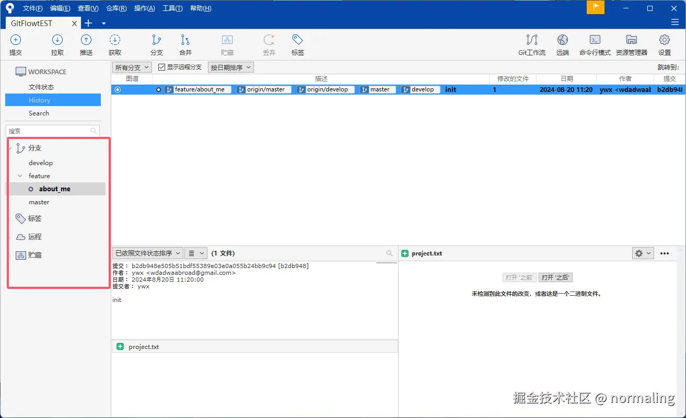Open the Remote (远端) toolbar icon

563,40
